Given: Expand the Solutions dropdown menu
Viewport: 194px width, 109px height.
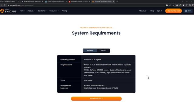Looking at the screenshot, I should point(42,11).
